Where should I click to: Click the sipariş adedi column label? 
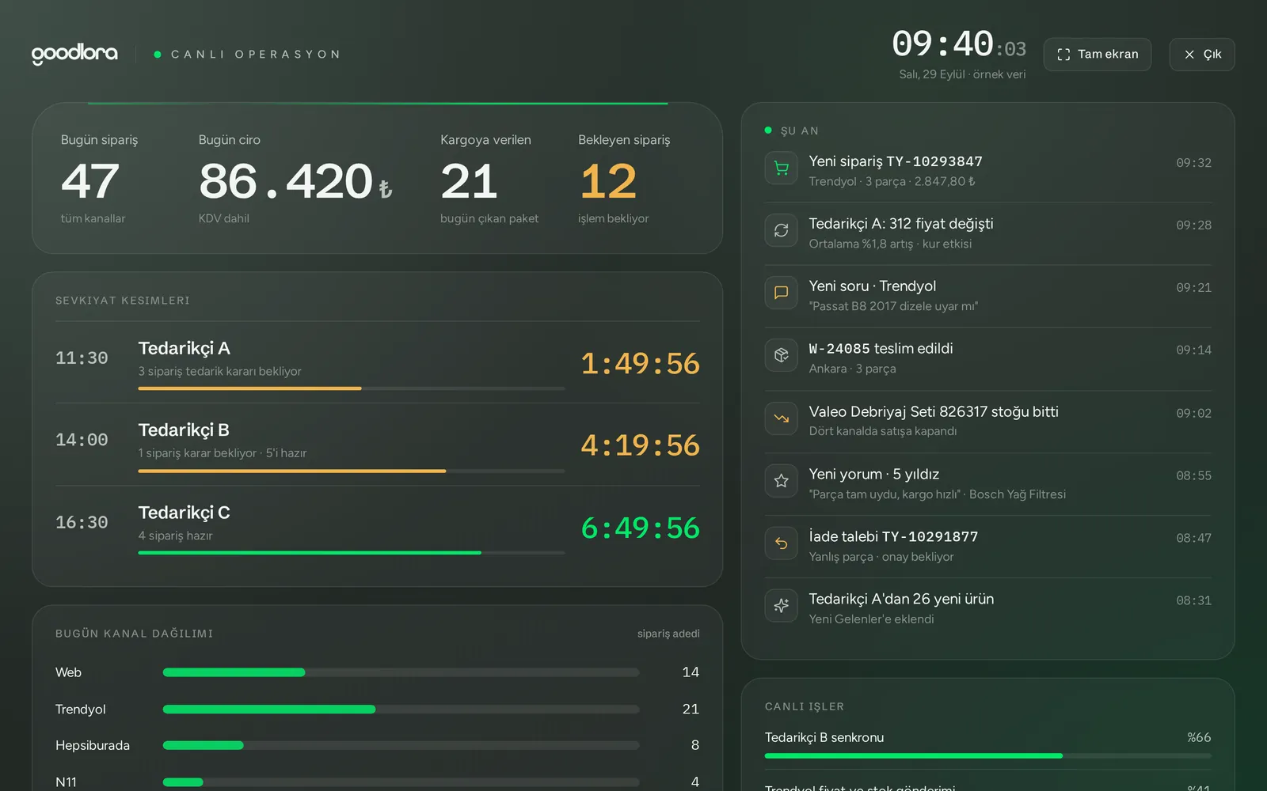[668, 634]
